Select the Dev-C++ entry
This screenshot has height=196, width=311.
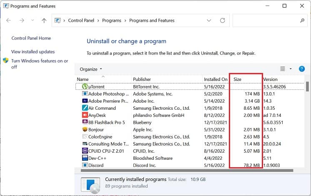pyautogui.click(x=97, y=158)
